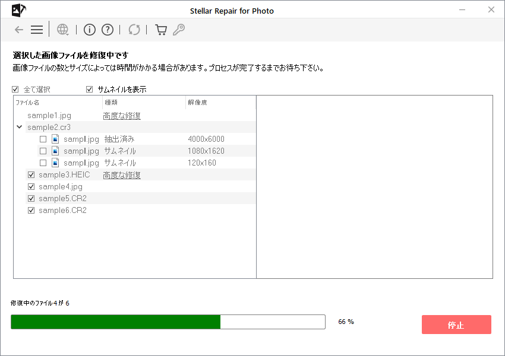Uncheck the sample5.CR2 checkbox

(31, 198)
